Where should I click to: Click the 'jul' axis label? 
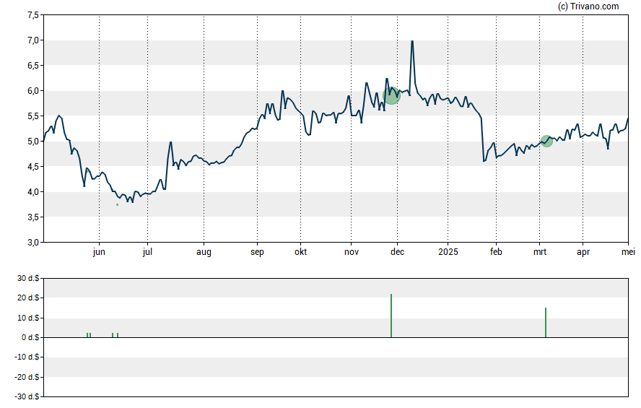(147, 252)
